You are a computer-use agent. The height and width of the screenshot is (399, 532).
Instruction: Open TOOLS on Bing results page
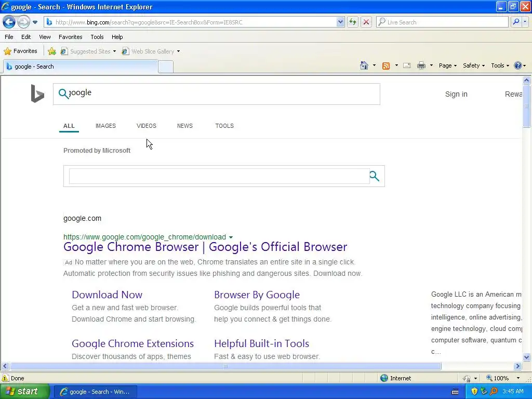224,126
